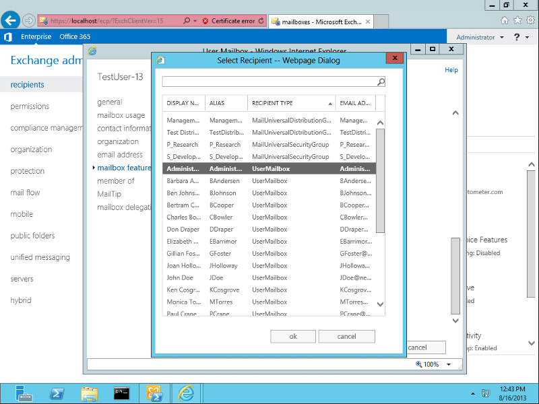
Task: Open the Help link in the dialog
Action: pos(451,69)
